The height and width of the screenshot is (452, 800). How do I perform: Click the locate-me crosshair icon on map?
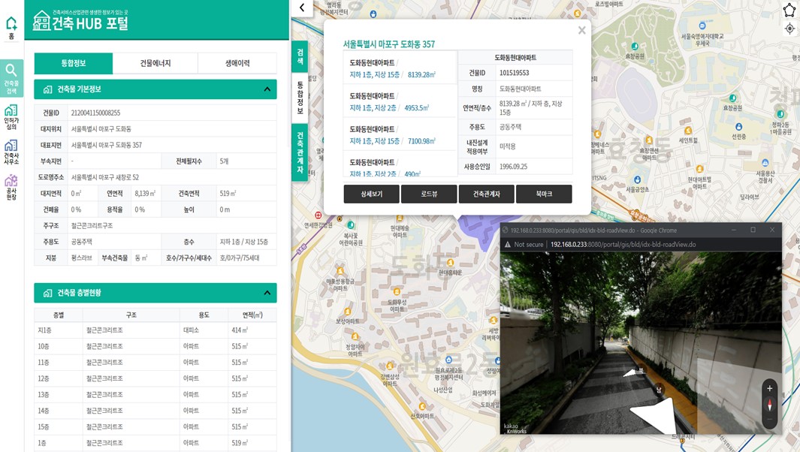pos(789,29)
